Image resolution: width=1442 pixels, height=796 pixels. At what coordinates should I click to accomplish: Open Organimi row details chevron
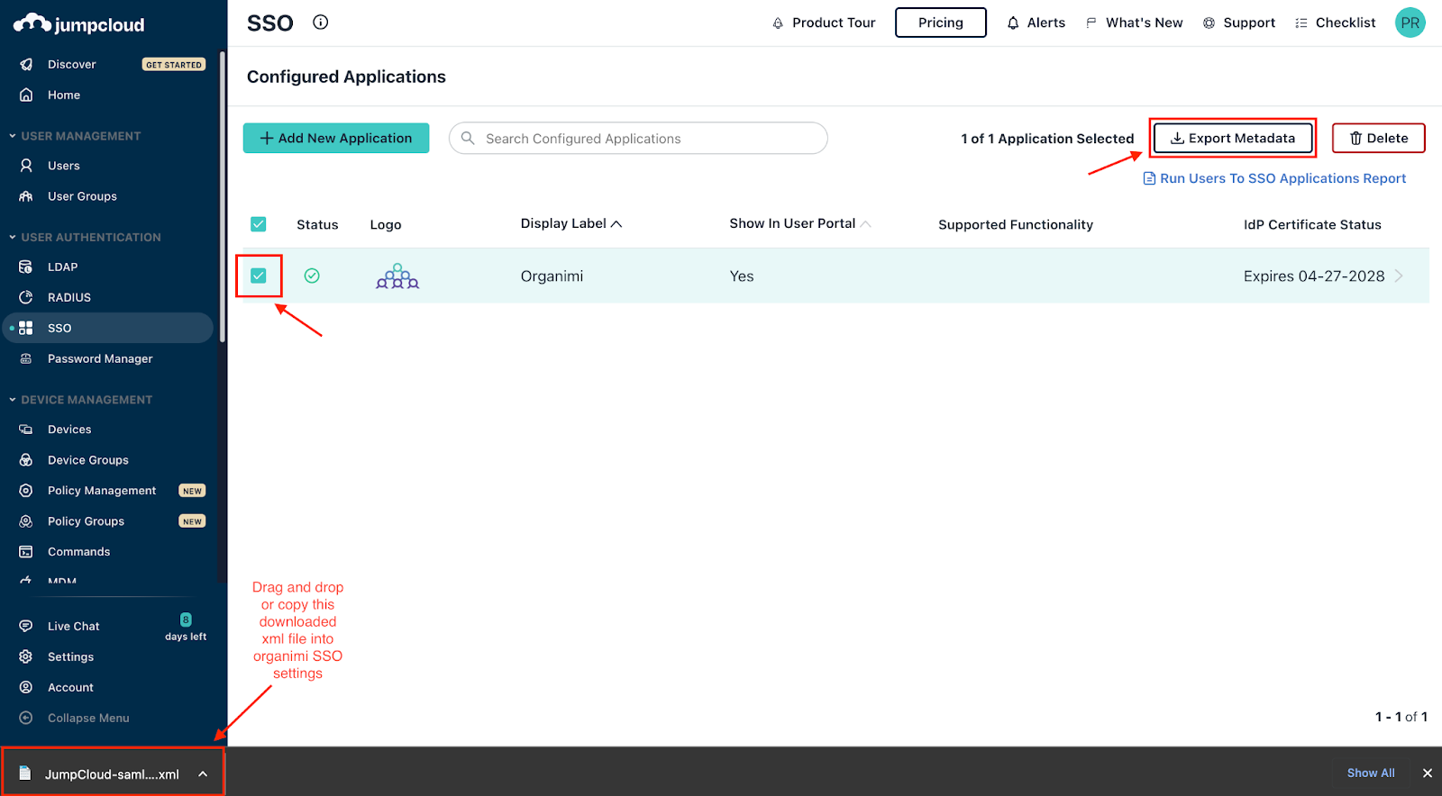1399,276
